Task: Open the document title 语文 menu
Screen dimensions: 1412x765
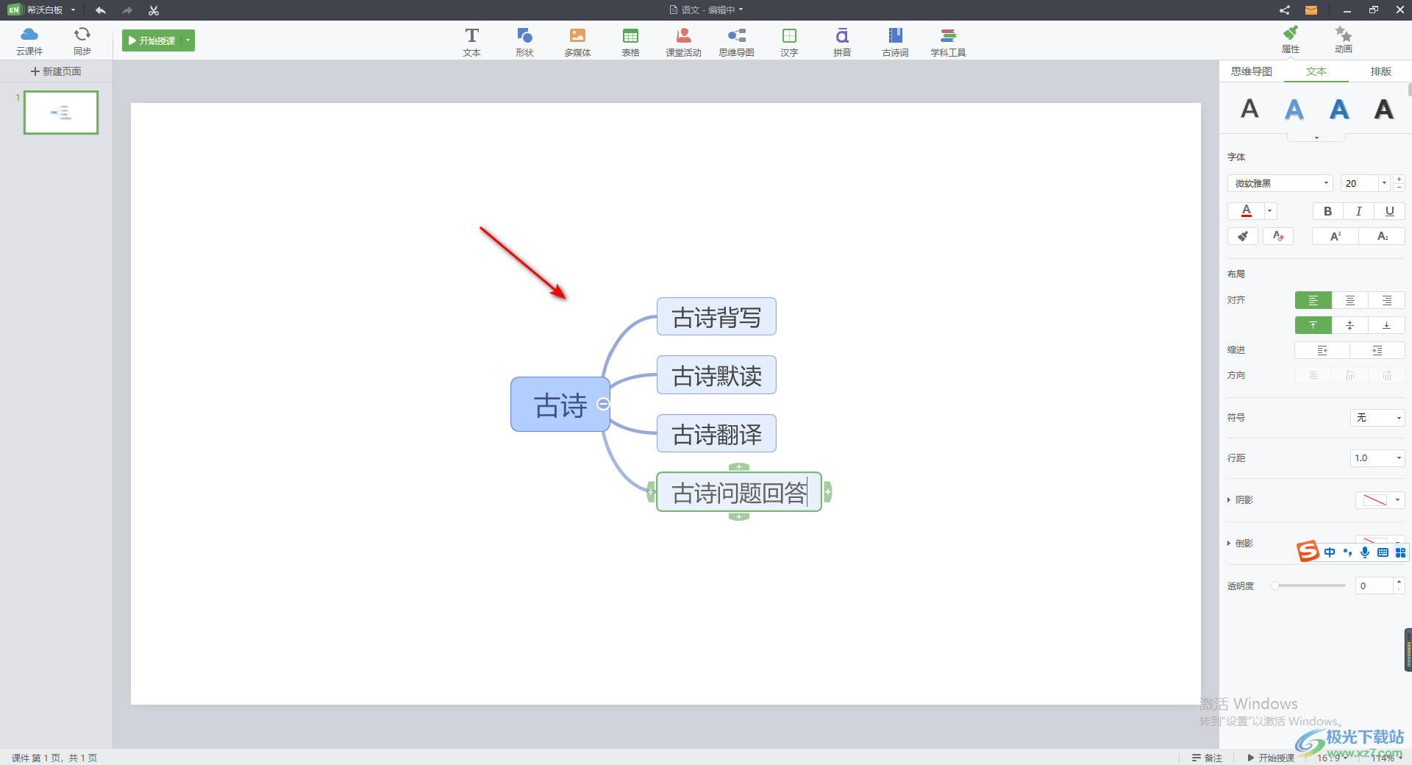Action: (x=706, y=10)
